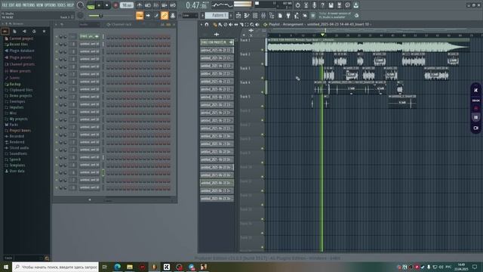This screenshot has width=483, height=272.
Task: Click the newer version available notice
Action: click(x=335, y=15)
